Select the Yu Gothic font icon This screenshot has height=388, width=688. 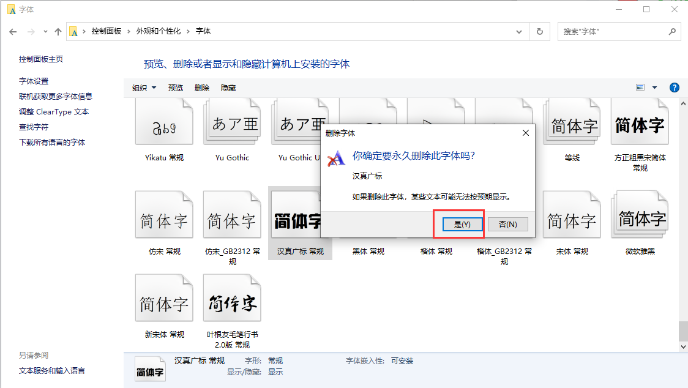coord(232,122)
